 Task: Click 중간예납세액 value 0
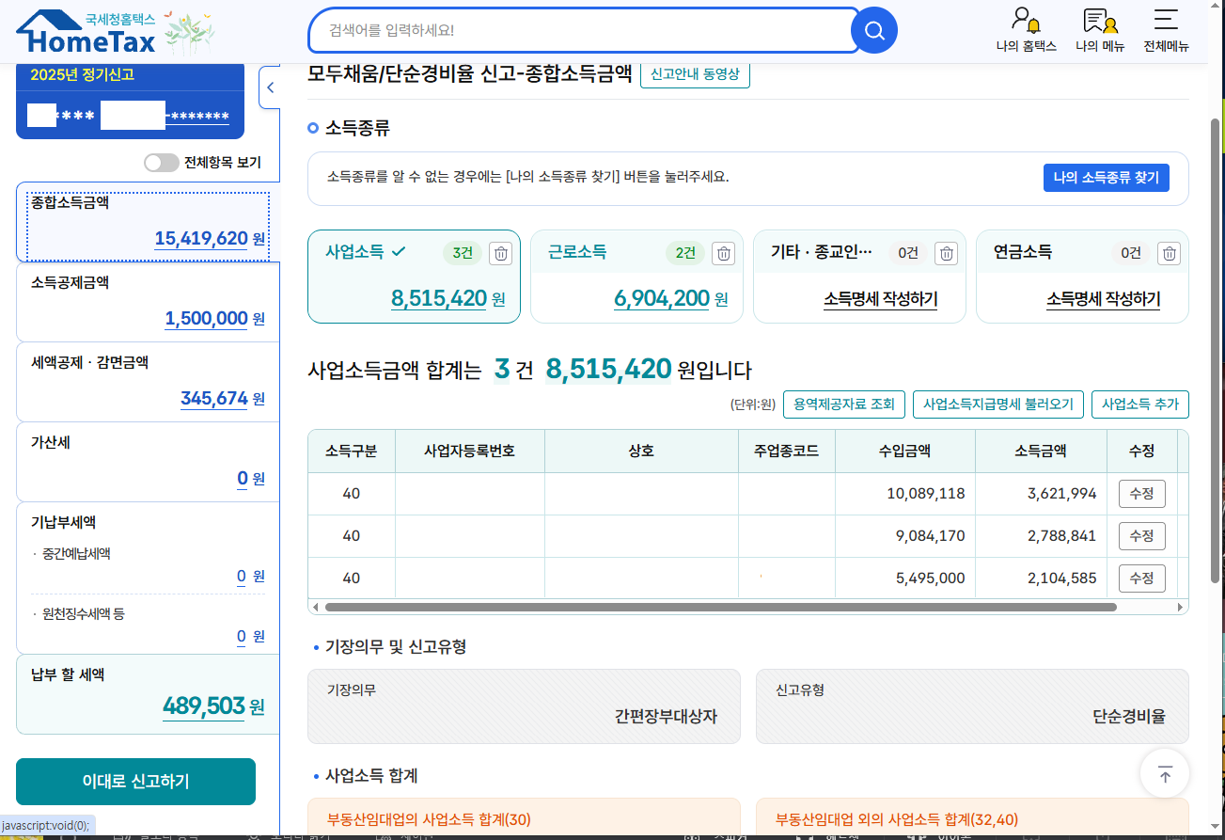click(242, 576)
